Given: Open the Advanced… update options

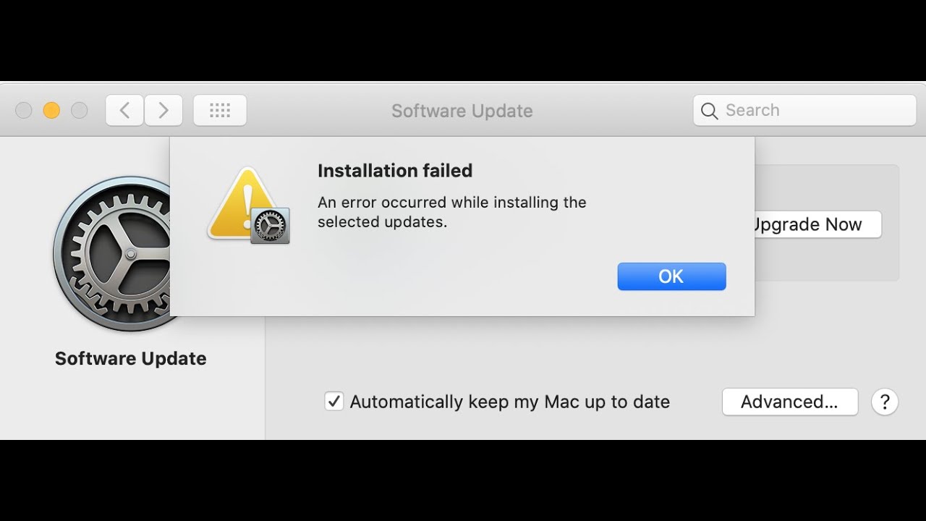Looking at the screenshot, I should (789, 402).
